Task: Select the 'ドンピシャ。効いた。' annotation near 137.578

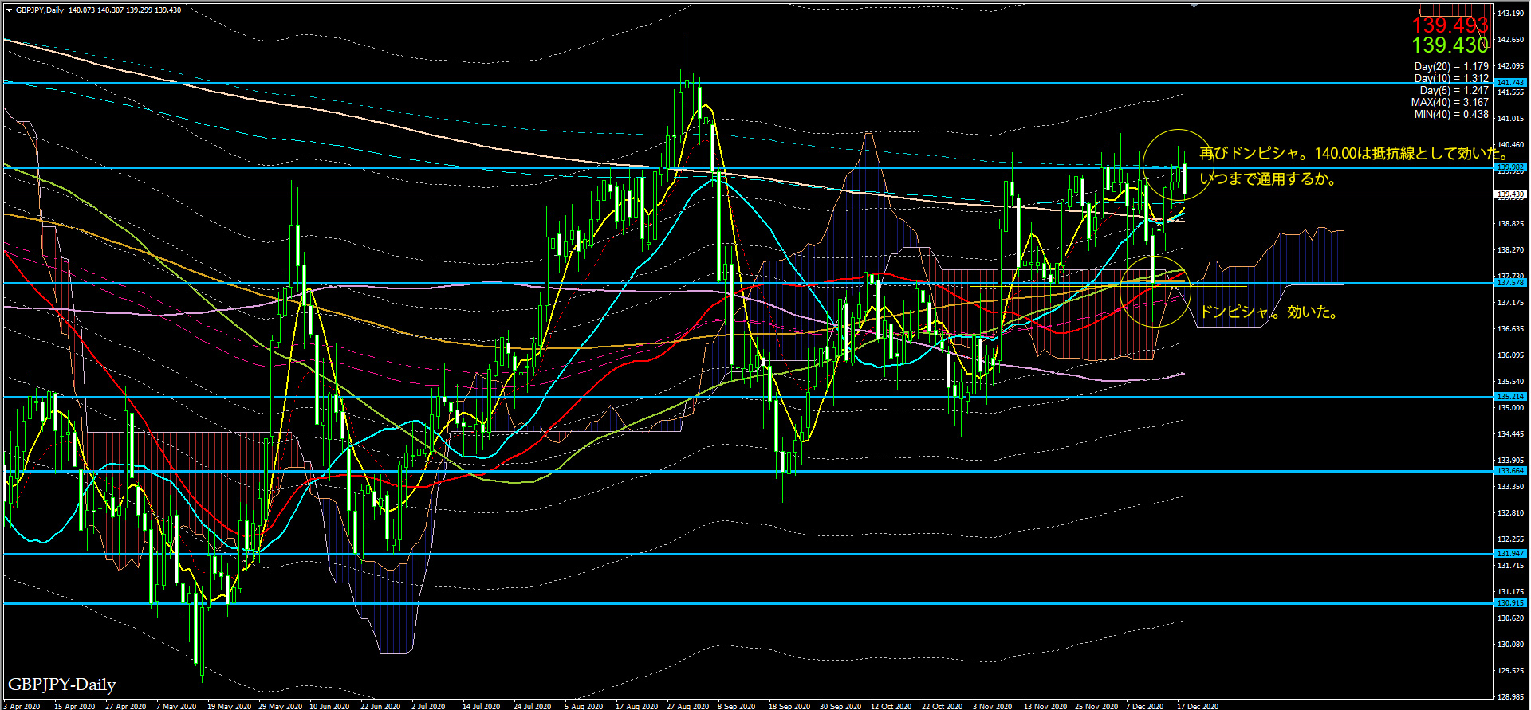Action: (1269, 312)
